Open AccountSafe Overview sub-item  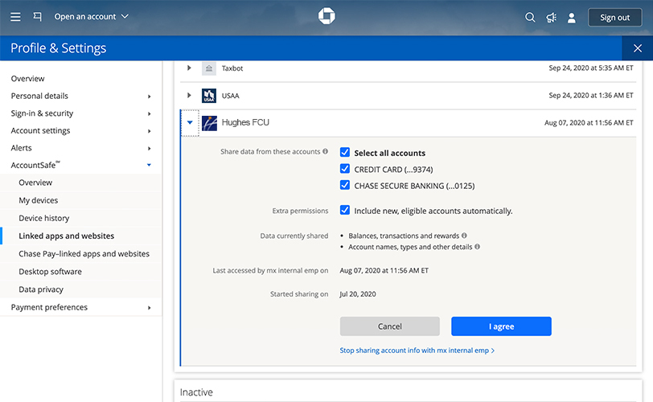pos(35,183)
